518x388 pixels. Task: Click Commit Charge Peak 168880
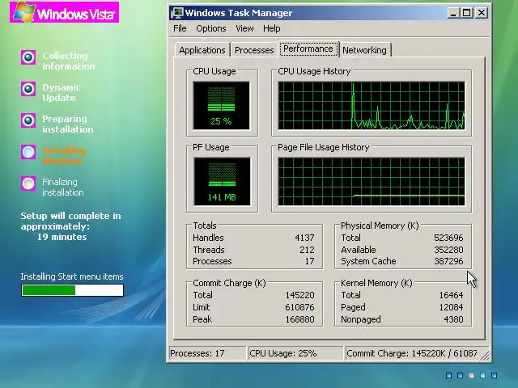pos(299,319)
